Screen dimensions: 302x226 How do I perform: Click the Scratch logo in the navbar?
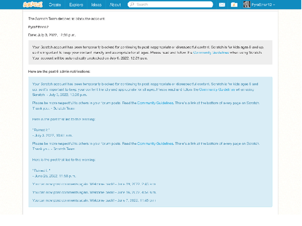[33, 4]
